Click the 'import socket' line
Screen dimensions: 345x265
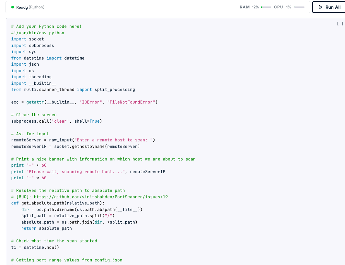pos(28,39)
